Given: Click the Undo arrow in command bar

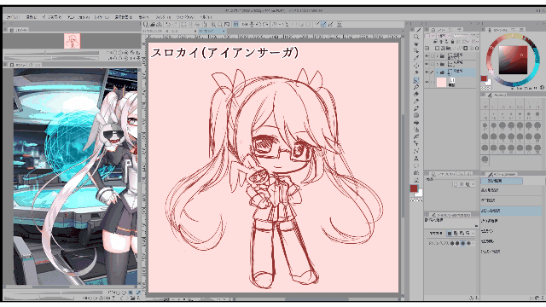Looking at the screenshot, I should (168, 25).
